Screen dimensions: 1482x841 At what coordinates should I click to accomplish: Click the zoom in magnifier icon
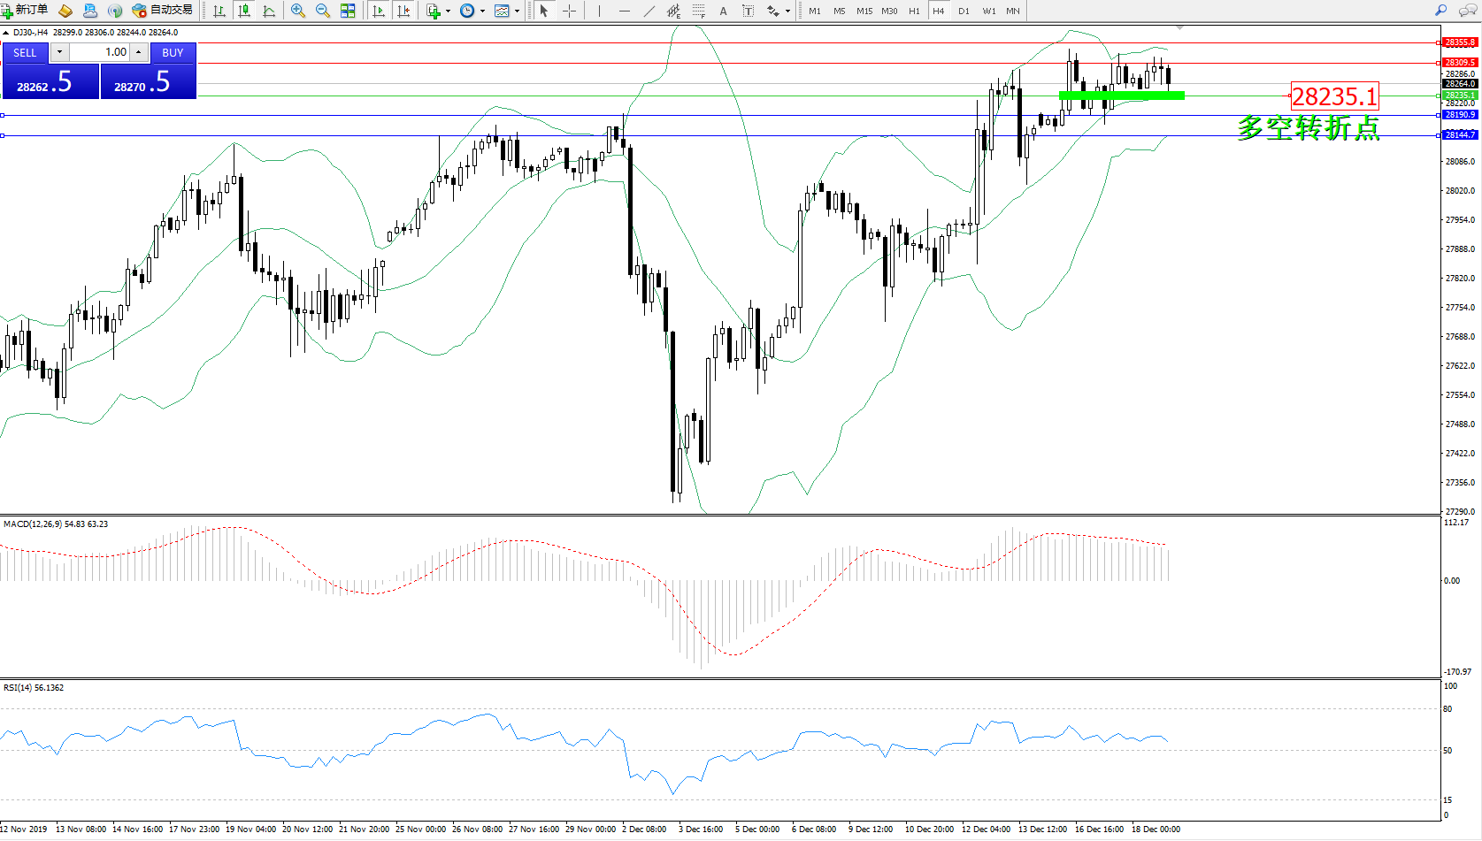298,11
